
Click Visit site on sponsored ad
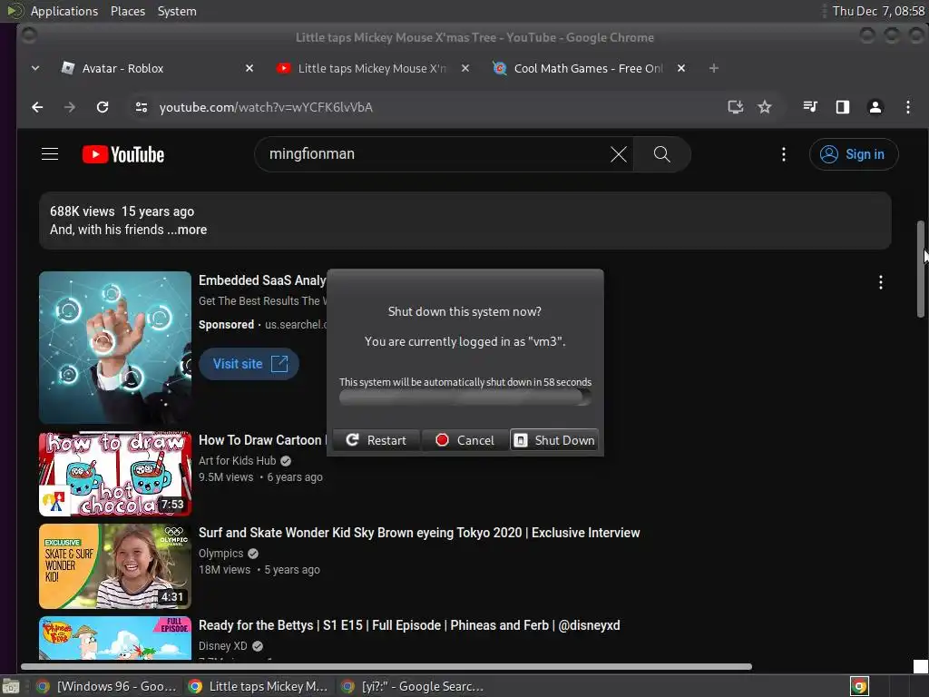click(249, 364)
